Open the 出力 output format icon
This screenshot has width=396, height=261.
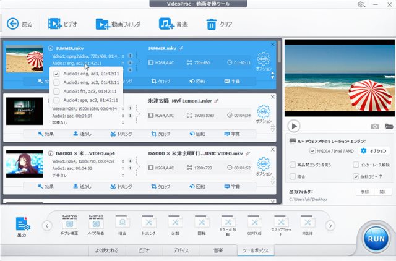(x=22, y=226)
